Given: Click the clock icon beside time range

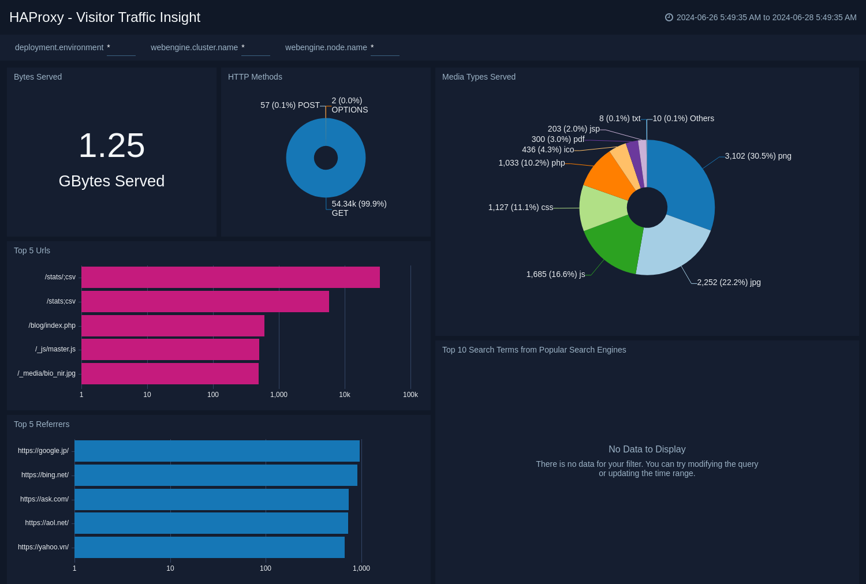Looking at the screenshot, I should 669,17.
